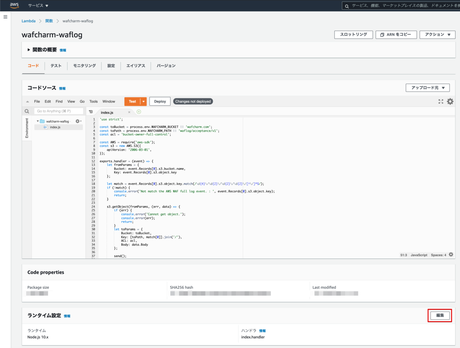Close the index.js editor tab
The width and height of the screenshot is (460, 348).
(x=129, y=112)
